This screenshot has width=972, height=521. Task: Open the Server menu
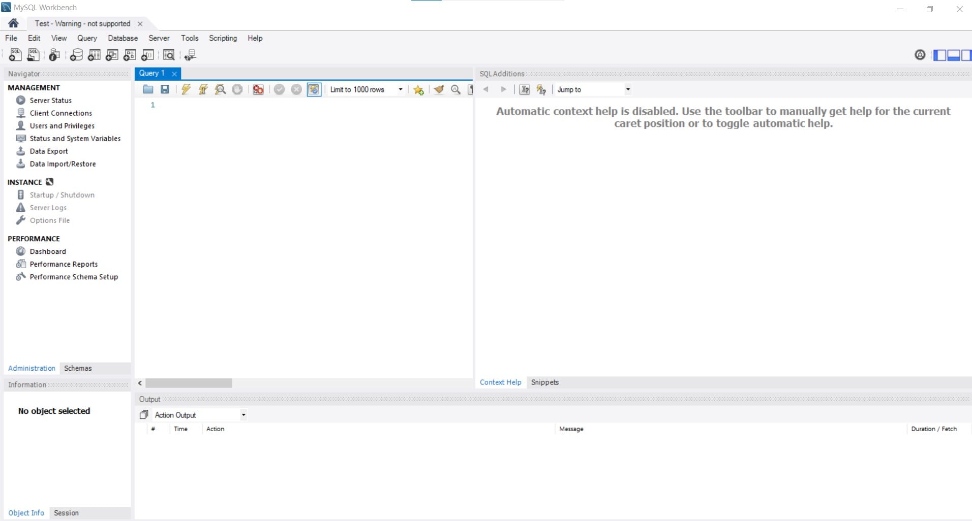coord(159,38)
